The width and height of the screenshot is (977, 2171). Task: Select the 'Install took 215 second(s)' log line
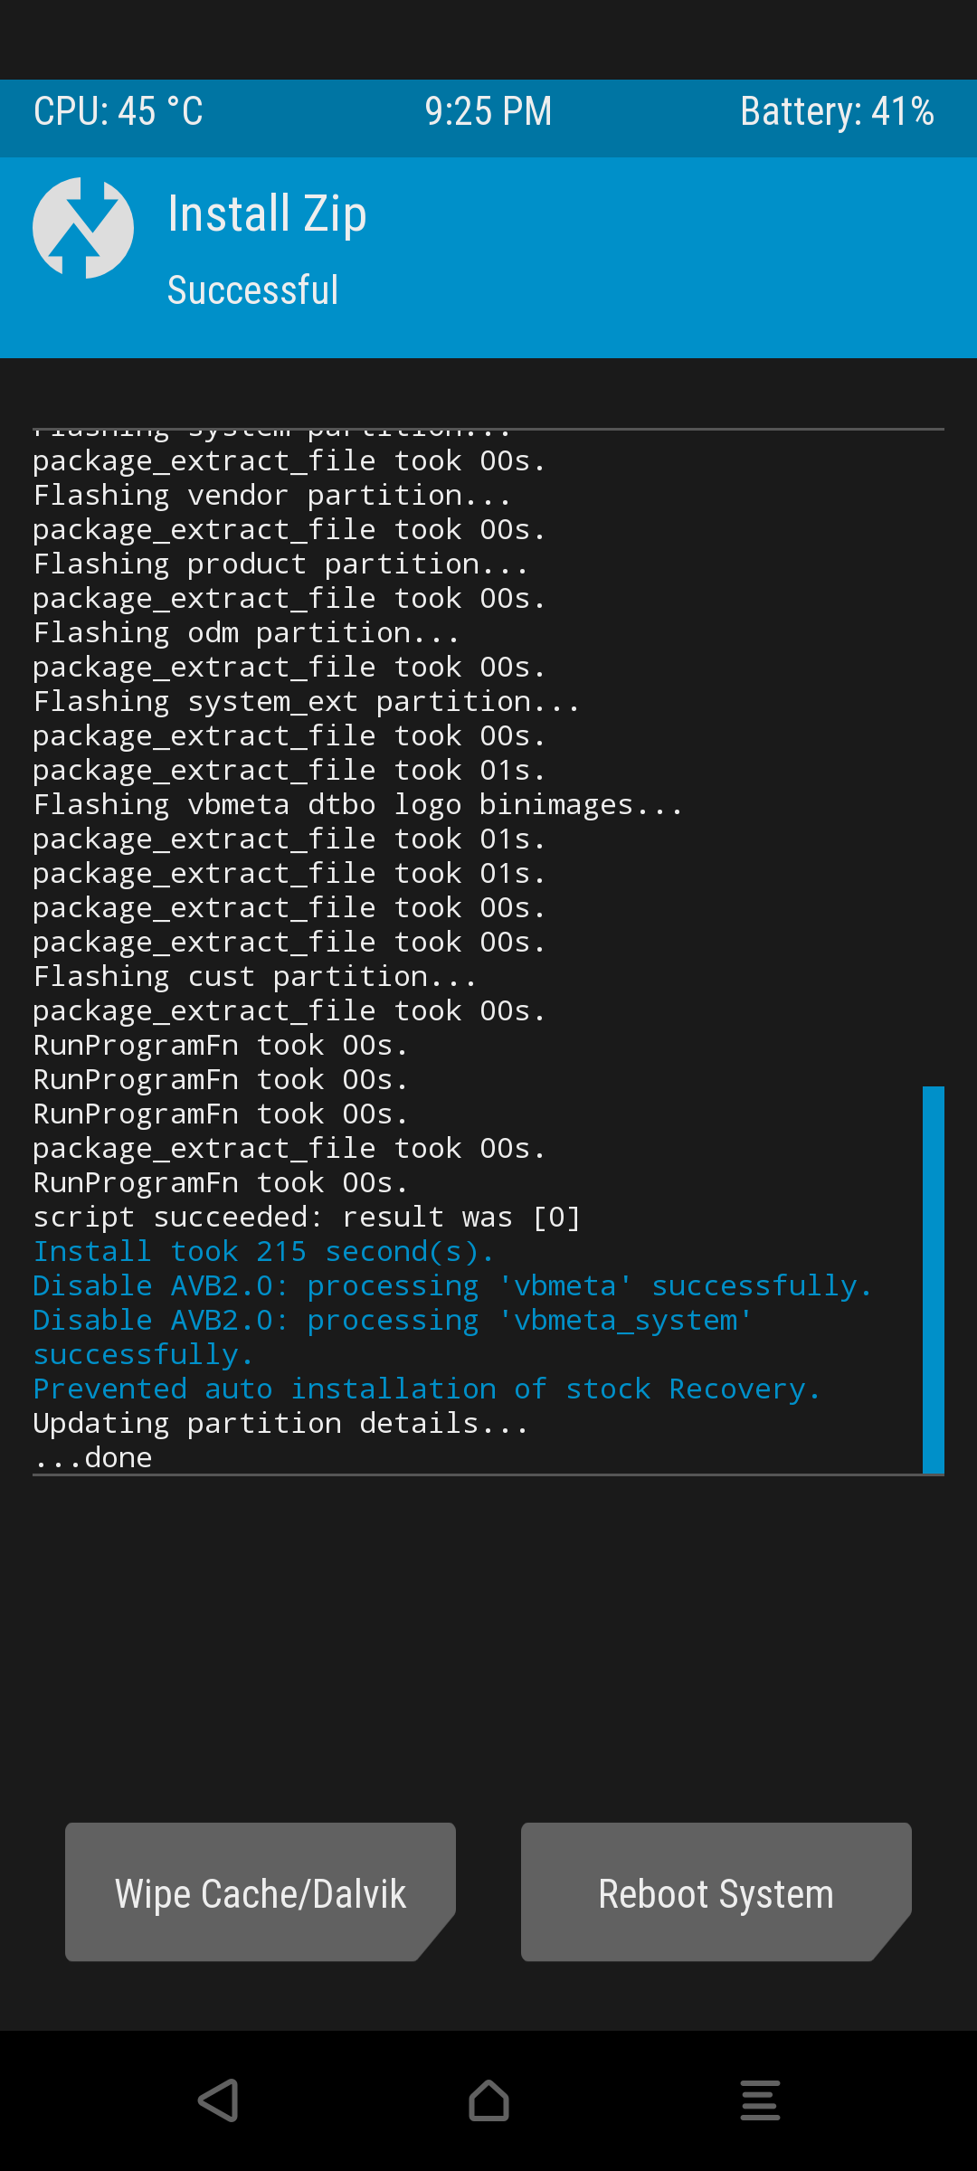pos(263,1252)
